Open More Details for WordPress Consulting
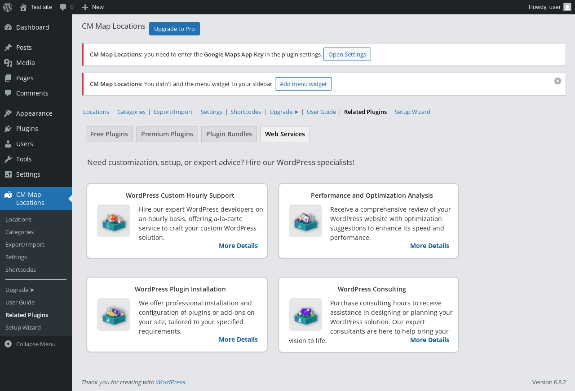Viewport: 575px width, 391px height. point(429,340)
